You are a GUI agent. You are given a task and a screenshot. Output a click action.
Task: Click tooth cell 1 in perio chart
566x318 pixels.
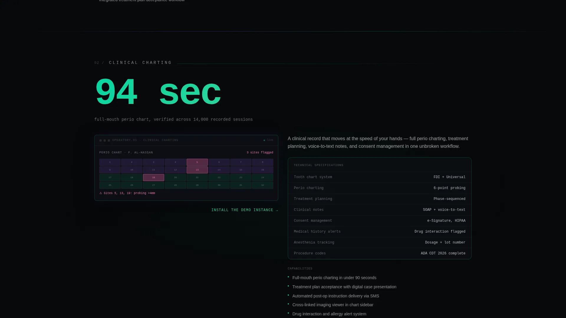pos(110,162)
